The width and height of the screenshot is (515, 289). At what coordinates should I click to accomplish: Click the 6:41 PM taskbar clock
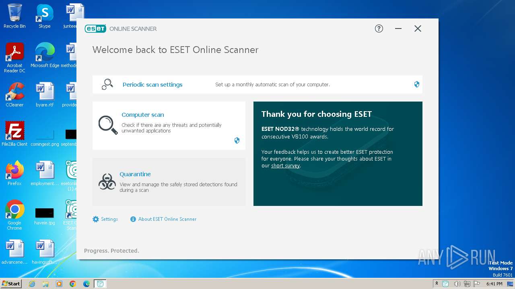click(494, 284)
